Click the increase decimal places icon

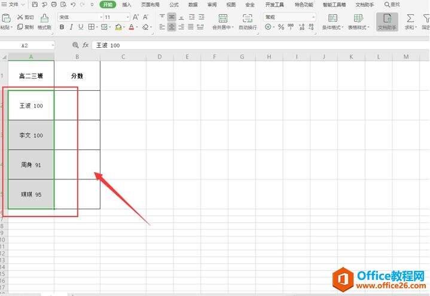(x=301, y=27)
